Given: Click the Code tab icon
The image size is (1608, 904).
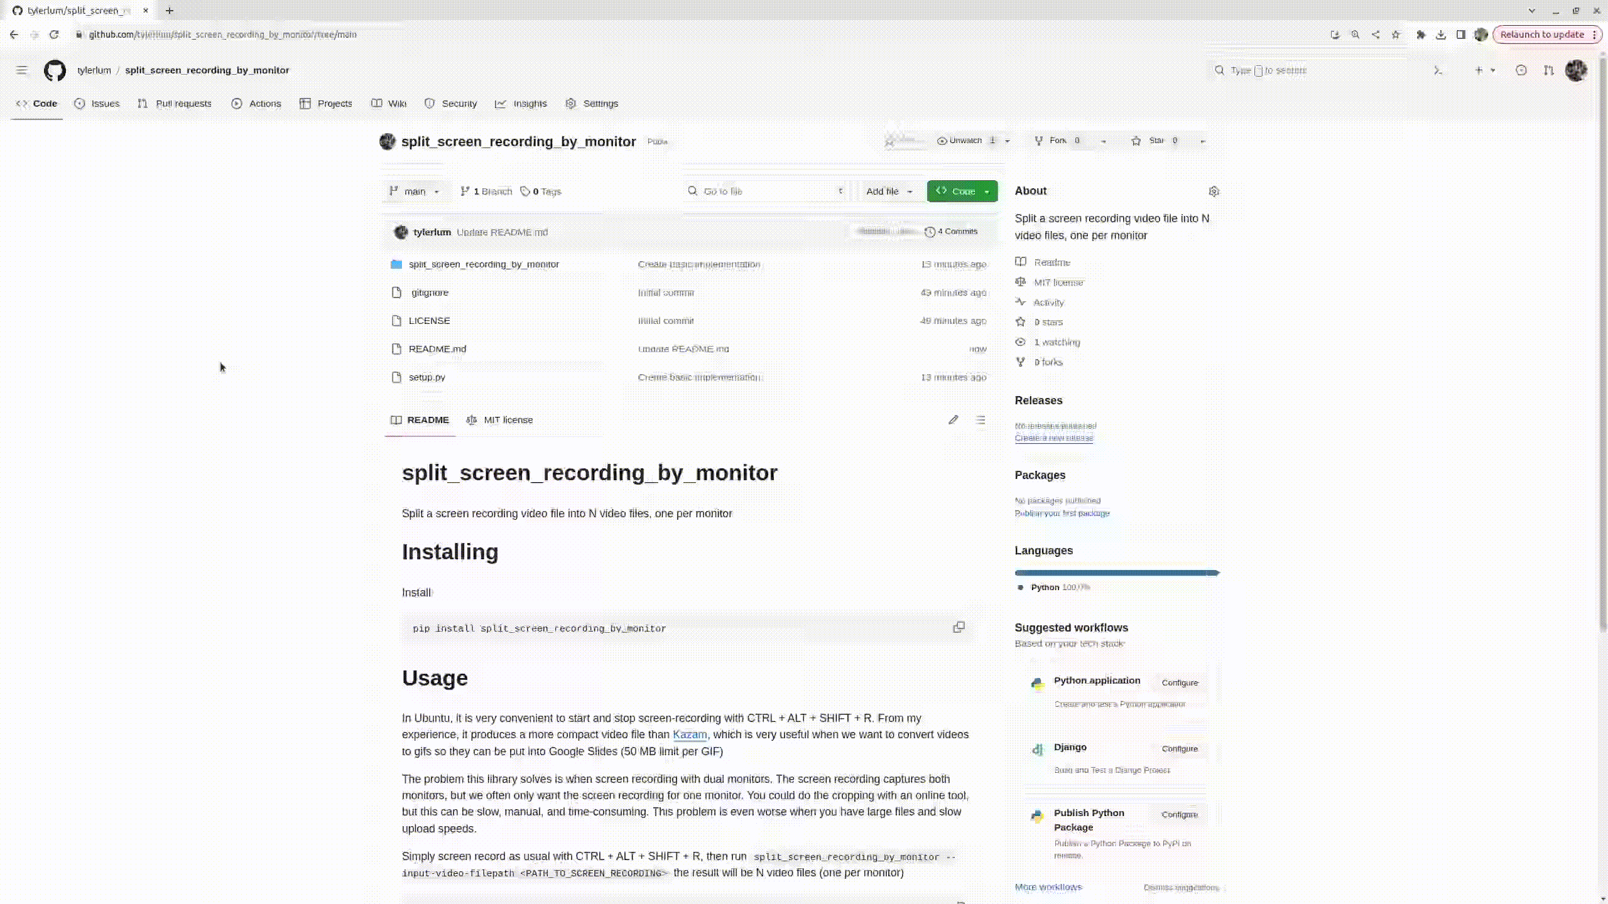Looking at the screenshot, I should (x=22, y=103).
